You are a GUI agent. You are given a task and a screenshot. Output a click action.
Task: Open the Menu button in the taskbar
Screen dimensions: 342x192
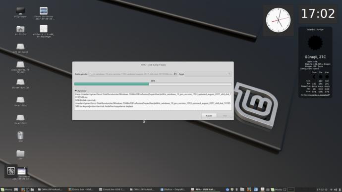tap(6, 190)
